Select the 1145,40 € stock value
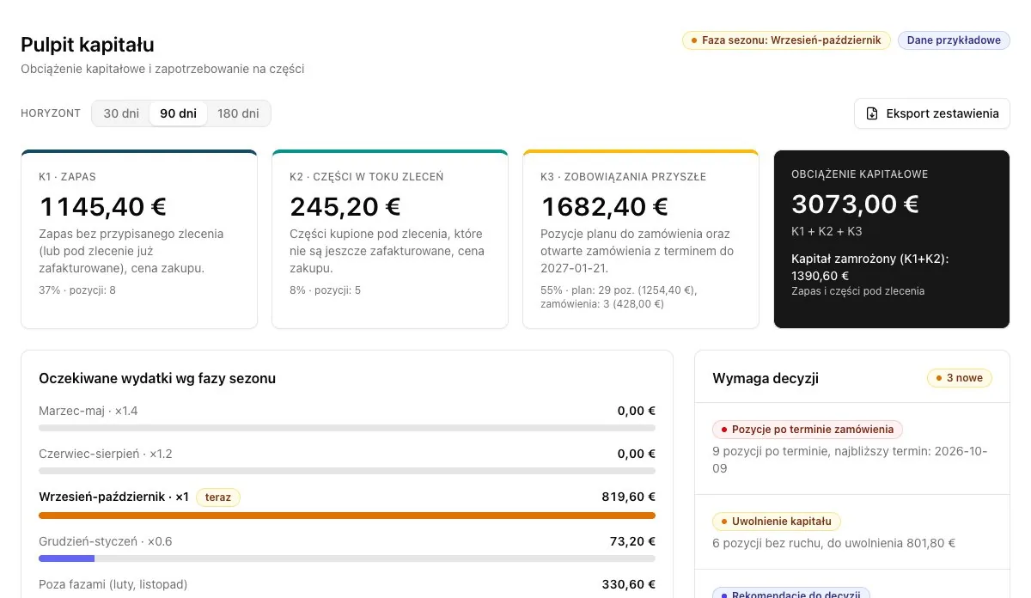Screen dimensions: 1031x598 pyautogui.click(x=103, y=206)
